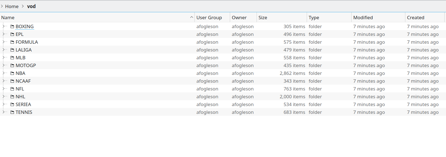The width and height of the screenshot is (446, 157).
Task: Sort by the Name column header
Action: coord(97,17)
